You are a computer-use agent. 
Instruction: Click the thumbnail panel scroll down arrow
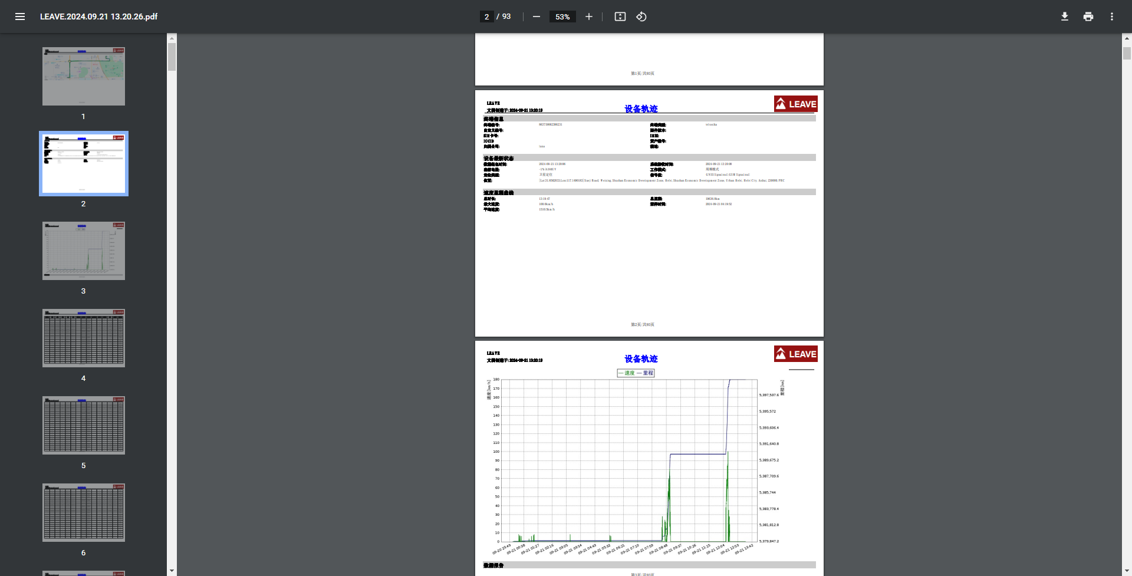pos(172,571)
